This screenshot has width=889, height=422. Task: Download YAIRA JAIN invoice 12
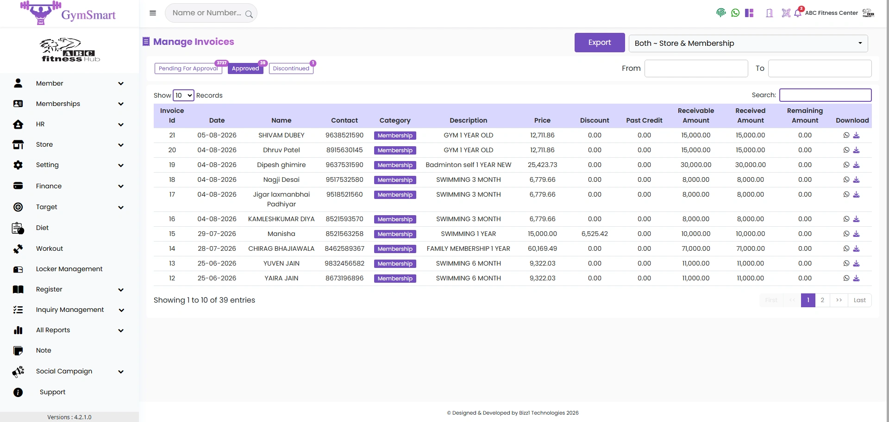point(856,278)
